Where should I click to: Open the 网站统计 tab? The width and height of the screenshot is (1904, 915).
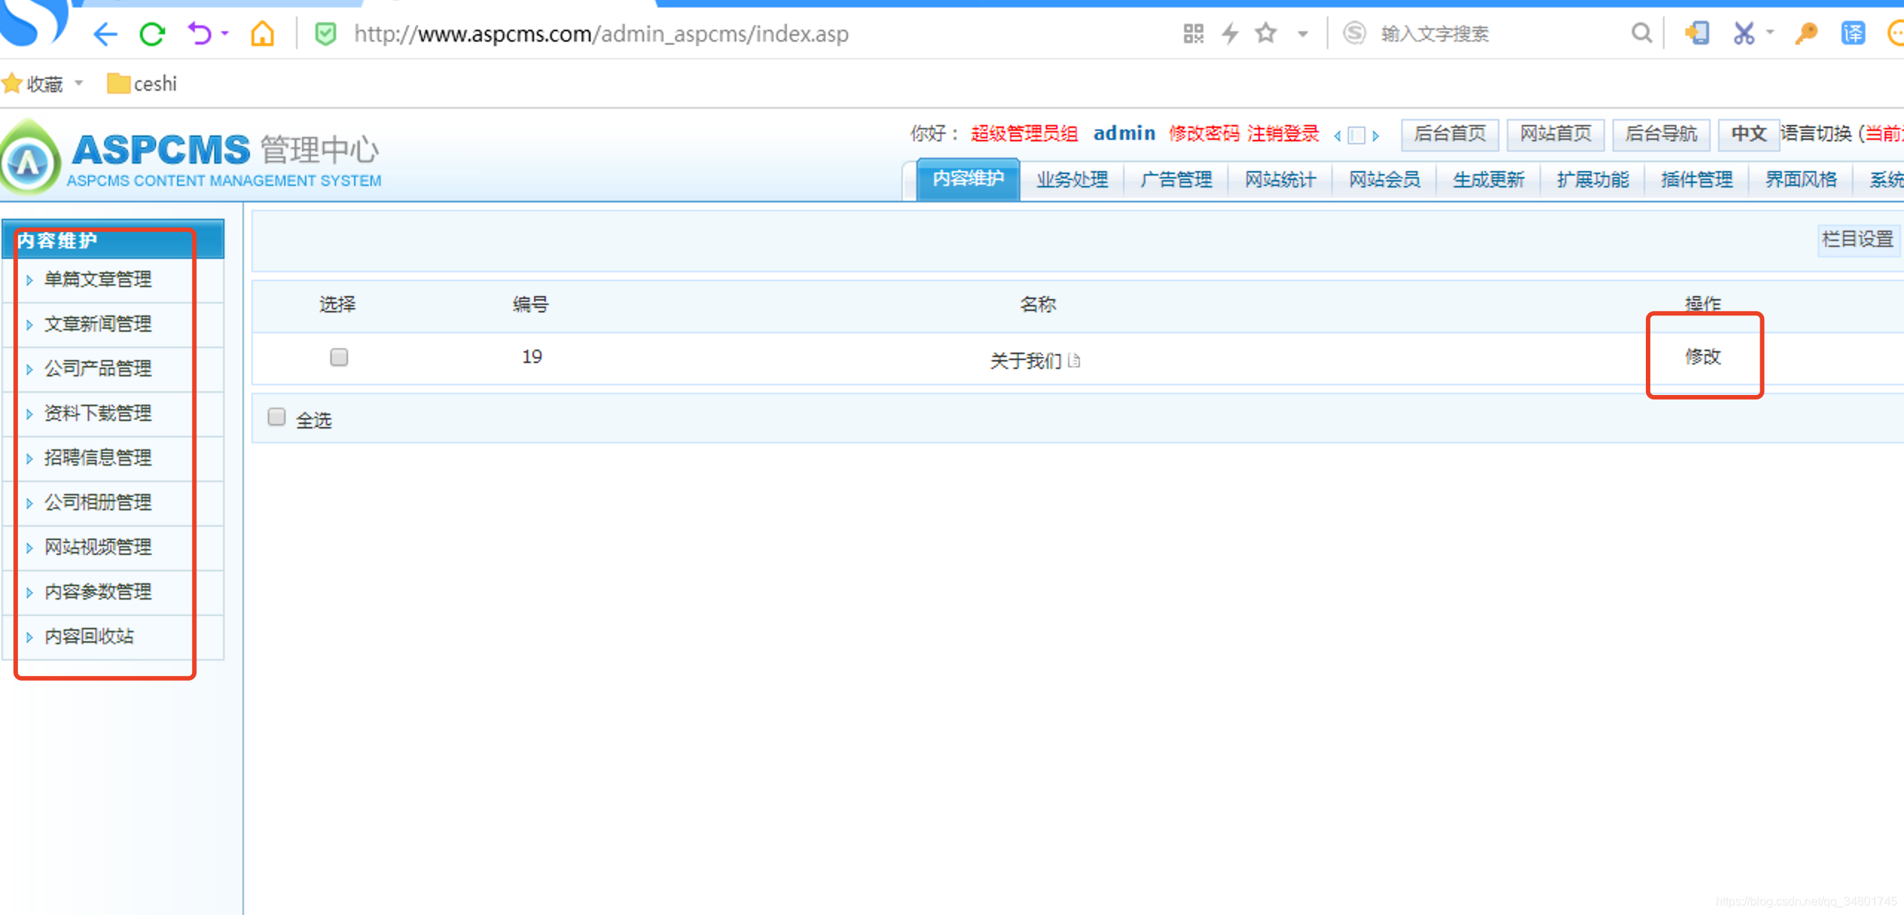pyautogui.click(x=1279, y=179)
